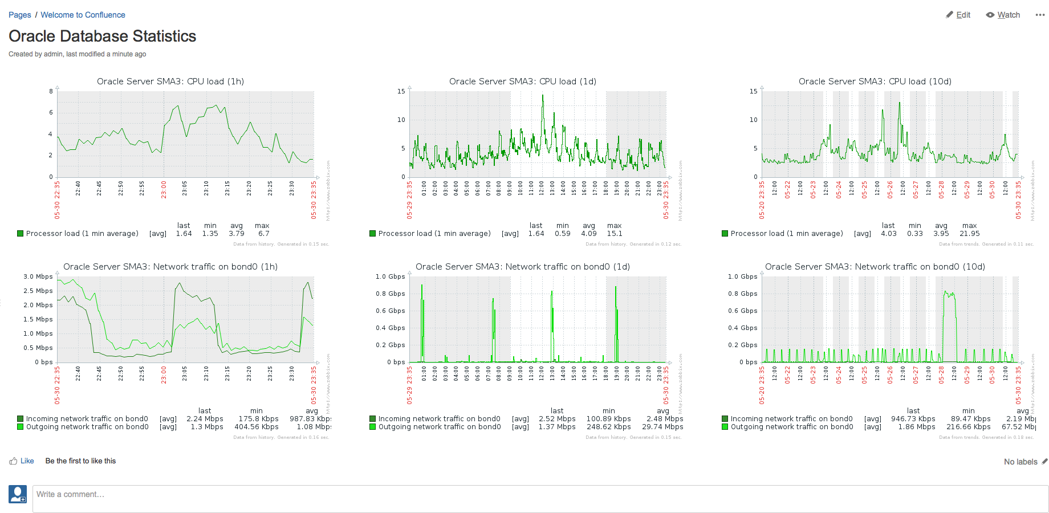Click the pencil icon beside Edit

point(949,15)
